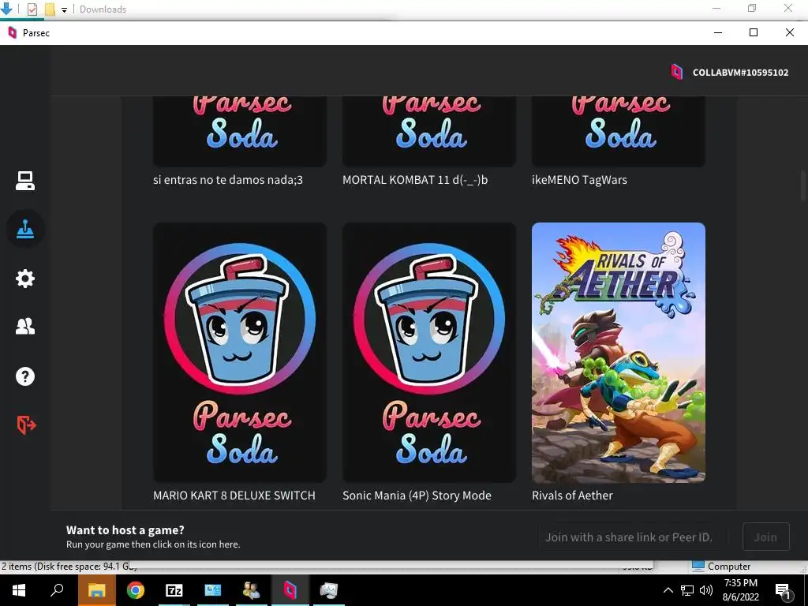Viewport: 808px width, 606px height.
Task: Open the volume speaker tray icon
Action: [x=706, y=590]
